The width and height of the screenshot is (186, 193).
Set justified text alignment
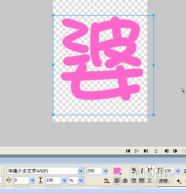click(x=142, y=181)
